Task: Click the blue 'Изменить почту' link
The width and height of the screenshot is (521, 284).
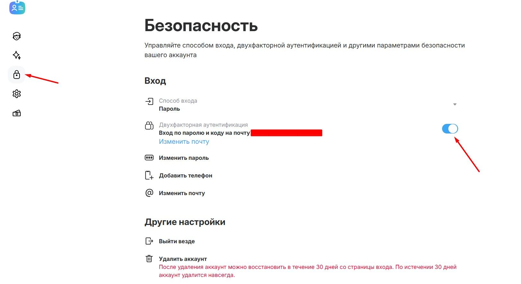Action: click(x=184, y=142)
